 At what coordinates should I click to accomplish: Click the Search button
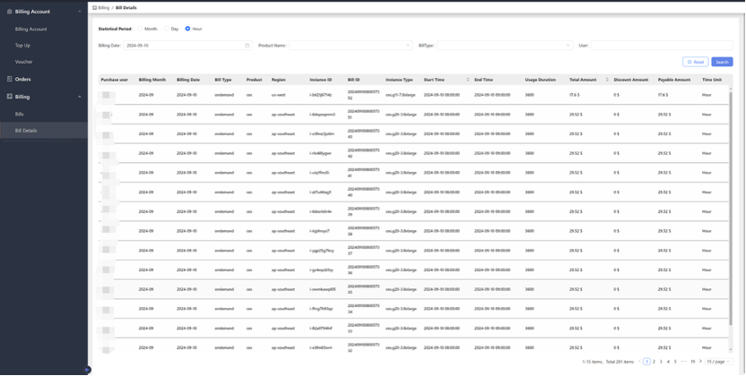[722, 62]
